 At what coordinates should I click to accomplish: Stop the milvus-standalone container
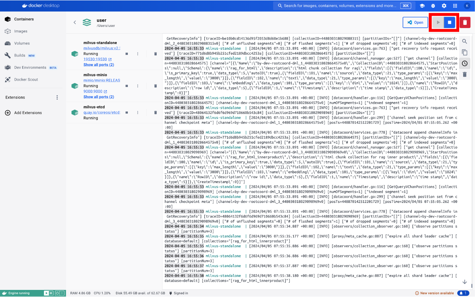[x=126, y=53]
